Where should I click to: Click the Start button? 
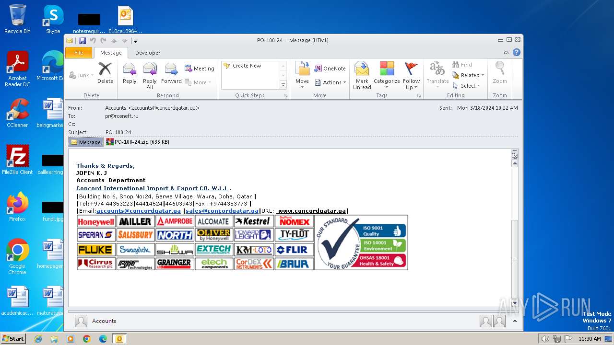pos(13,338)
